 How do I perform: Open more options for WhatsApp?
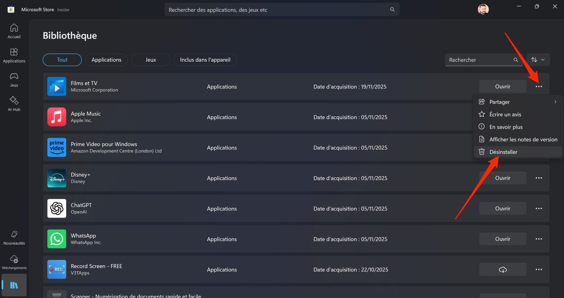(x=539, y=239)
